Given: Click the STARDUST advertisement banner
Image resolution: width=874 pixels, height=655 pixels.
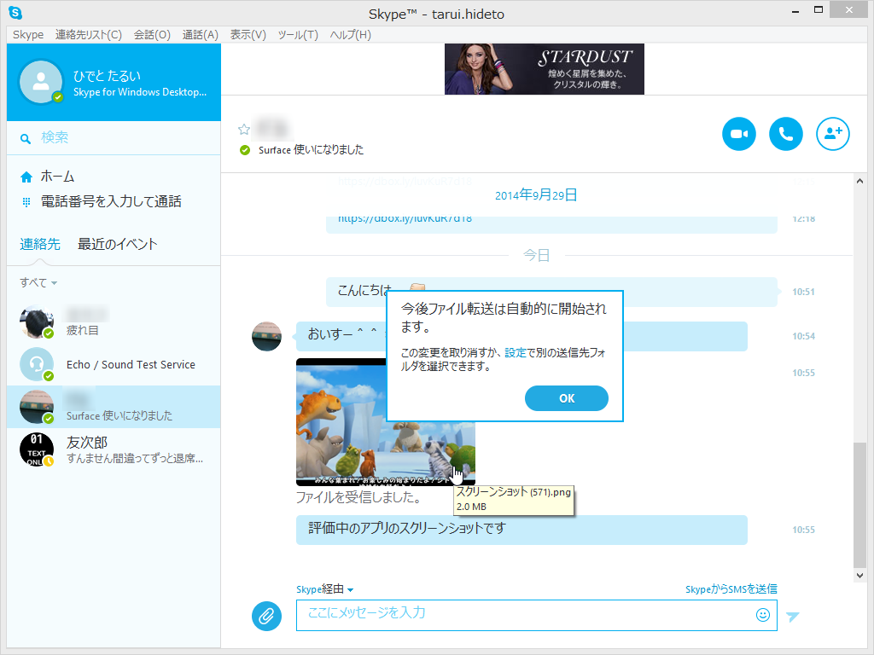Looking at the screenshot, I should (544, 69).
